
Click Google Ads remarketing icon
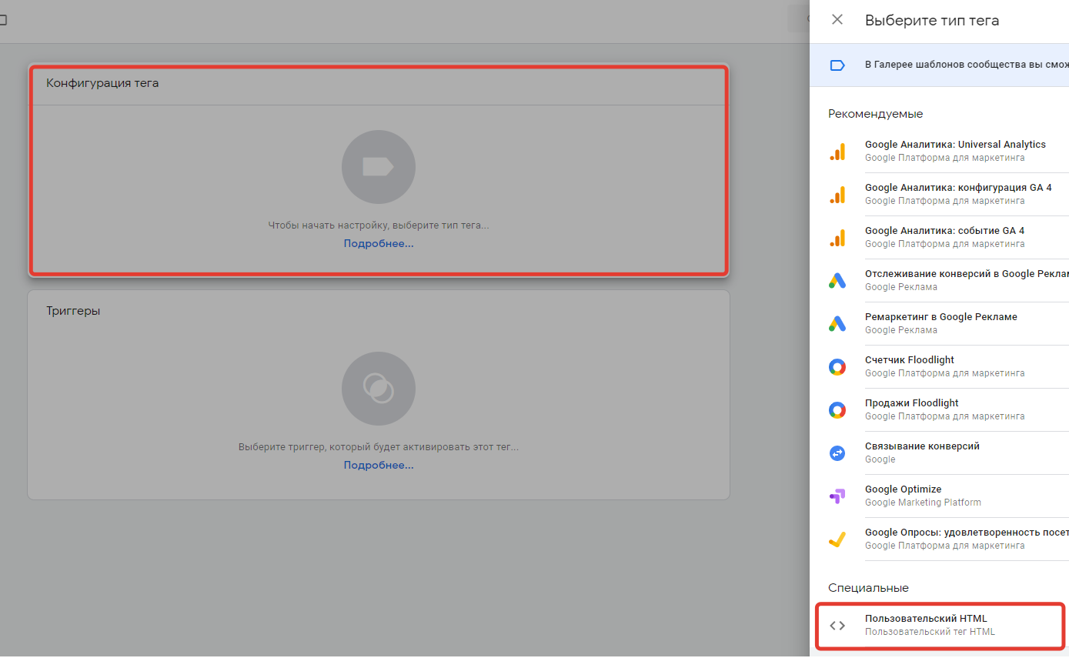tap(837, 323)
